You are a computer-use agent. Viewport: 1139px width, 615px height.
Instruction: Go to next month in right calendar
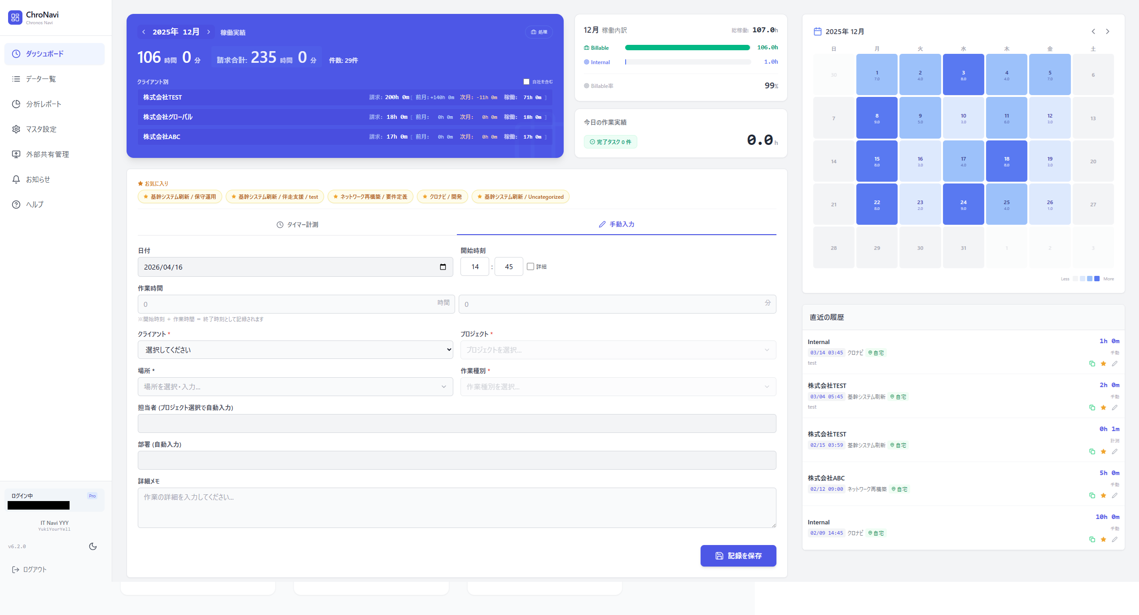click(x=1108, y=31)
